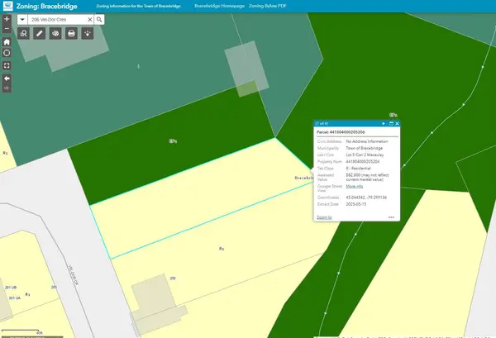Show next feature in popup
496x338 pixels.
point(384,124)
